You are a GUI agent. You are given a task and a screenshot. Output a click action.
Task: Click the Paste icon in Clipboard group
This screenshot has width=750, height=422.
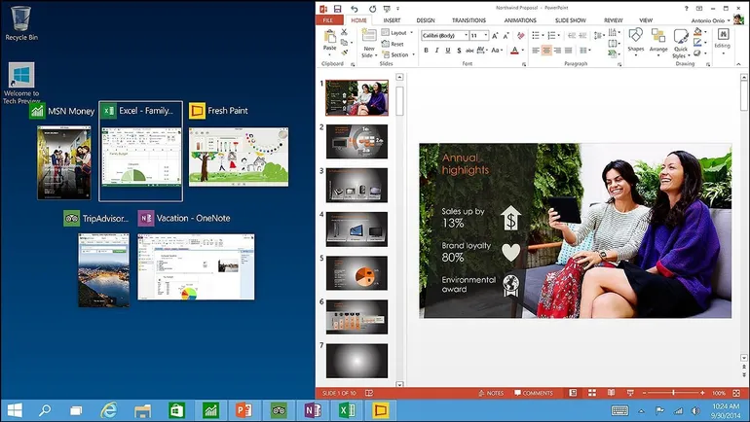click(330, 39)
